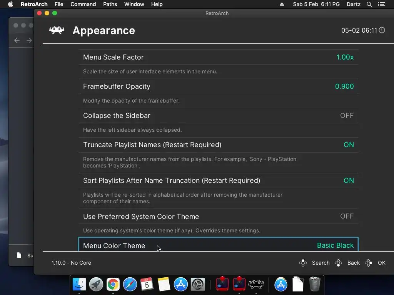
Task: Click the clock icon next to 05-02 06:11
Action: coord(382,30)
